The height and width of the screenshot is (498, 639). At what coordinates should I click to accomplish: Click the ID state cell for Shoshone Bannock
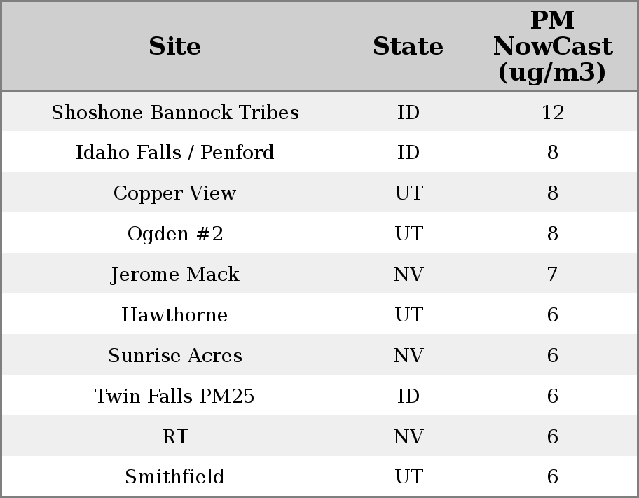[408, 113]
